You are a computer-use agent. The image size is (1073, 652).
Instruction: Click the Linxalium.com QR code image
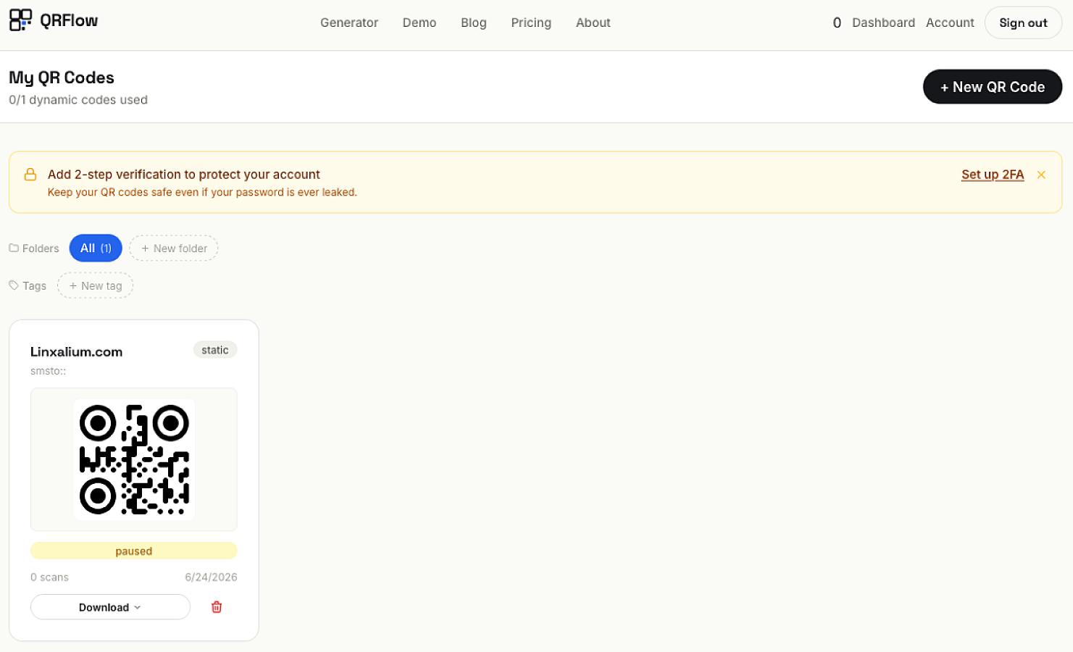point(134,459)
